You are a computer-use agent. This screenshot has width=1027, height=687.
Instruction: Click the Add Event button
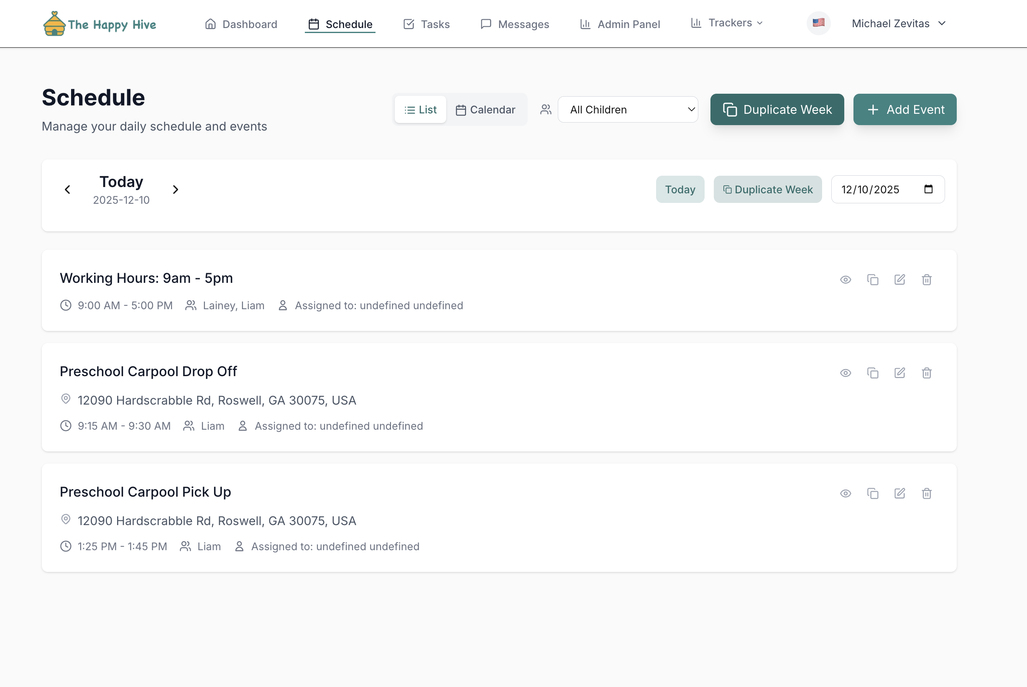[x=904, y=110]
